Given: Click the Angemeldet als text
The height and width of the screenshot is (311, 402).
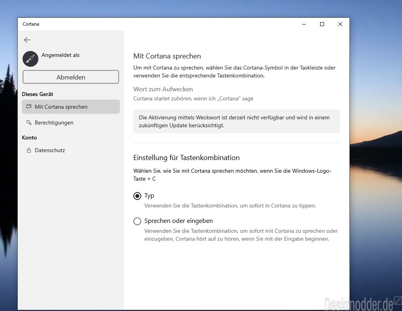Looking at the screenshot, I should coord(61,55).
